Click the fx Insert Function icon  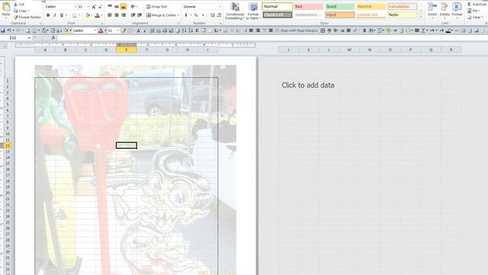tap(53, 37)
